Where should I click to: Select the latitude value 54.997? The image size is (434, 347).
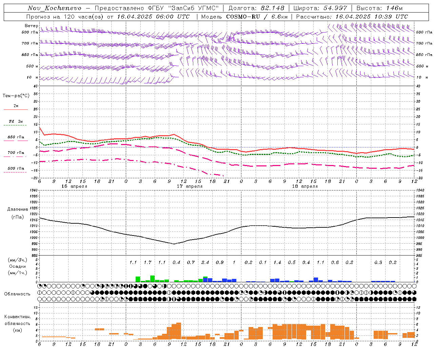tap(335, 8)
